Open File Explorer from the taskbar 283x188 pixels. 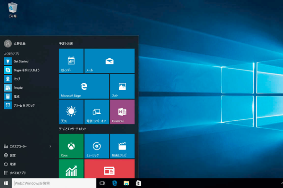tap(126, 183)
